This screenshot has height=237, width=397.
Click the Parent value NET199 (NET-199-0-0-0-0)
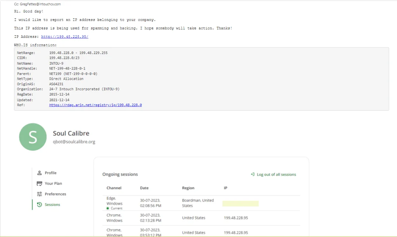pyautogui.click(x=73, y=74)
